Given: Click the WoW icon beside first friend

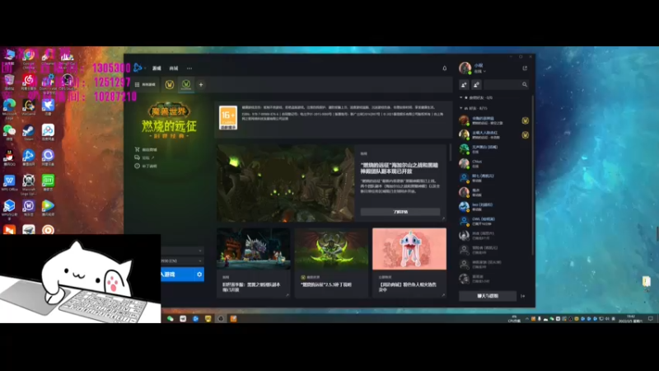Looking at the screenshot, I should 526,120.
